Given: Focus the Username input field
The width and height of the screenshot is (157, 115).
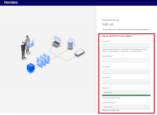Looking at the screenshot, I should coord(126,45).
